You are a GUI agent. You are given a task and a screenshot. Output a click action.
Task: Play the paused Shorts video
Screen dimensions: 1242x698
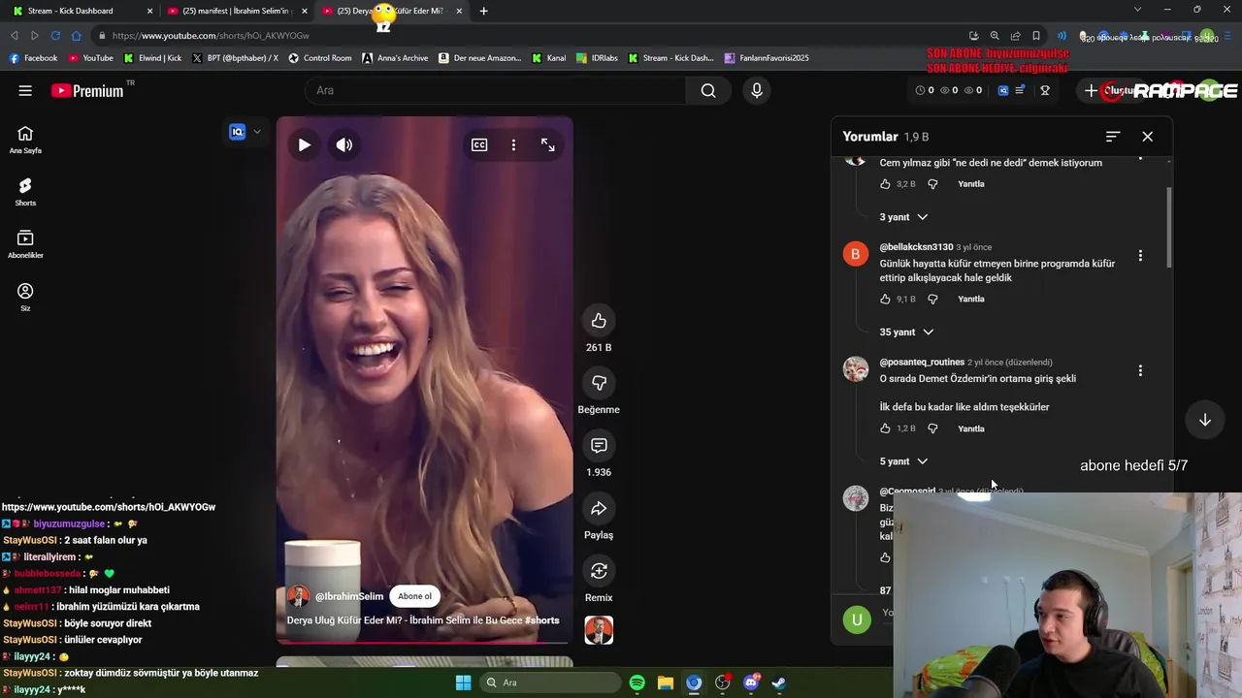(x=304, y=144)
